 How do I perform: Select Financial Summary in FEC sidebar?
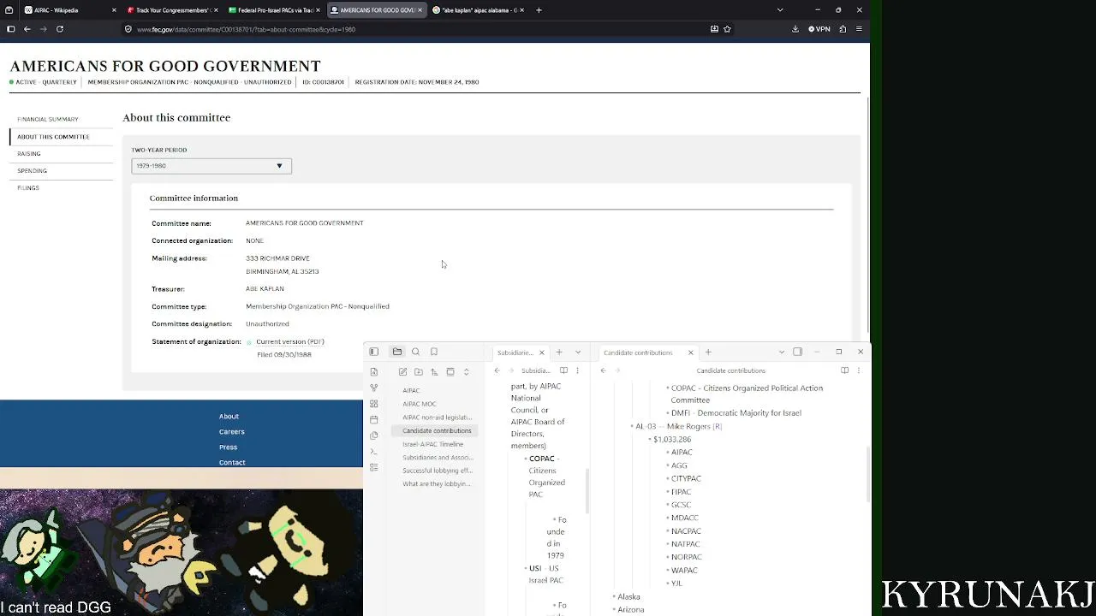click(x=48, y=119)
